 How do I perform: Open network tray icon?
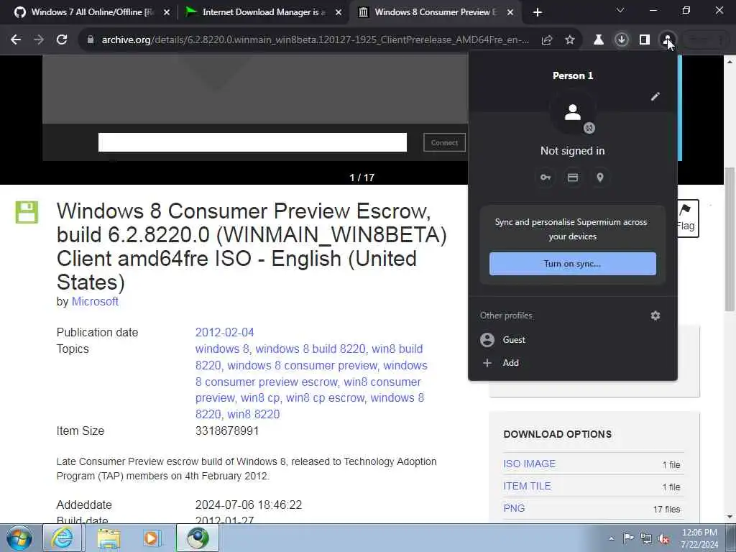click(646, 538)
